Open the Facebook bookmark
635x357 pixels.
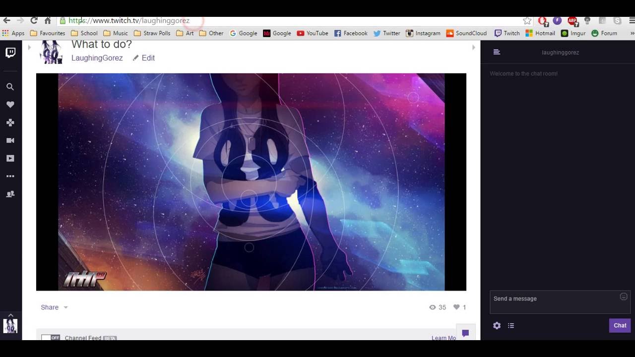(351, 33)
